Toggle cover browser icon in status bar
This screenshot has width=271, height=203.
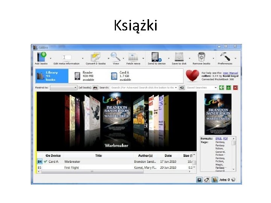click(199, 180)
